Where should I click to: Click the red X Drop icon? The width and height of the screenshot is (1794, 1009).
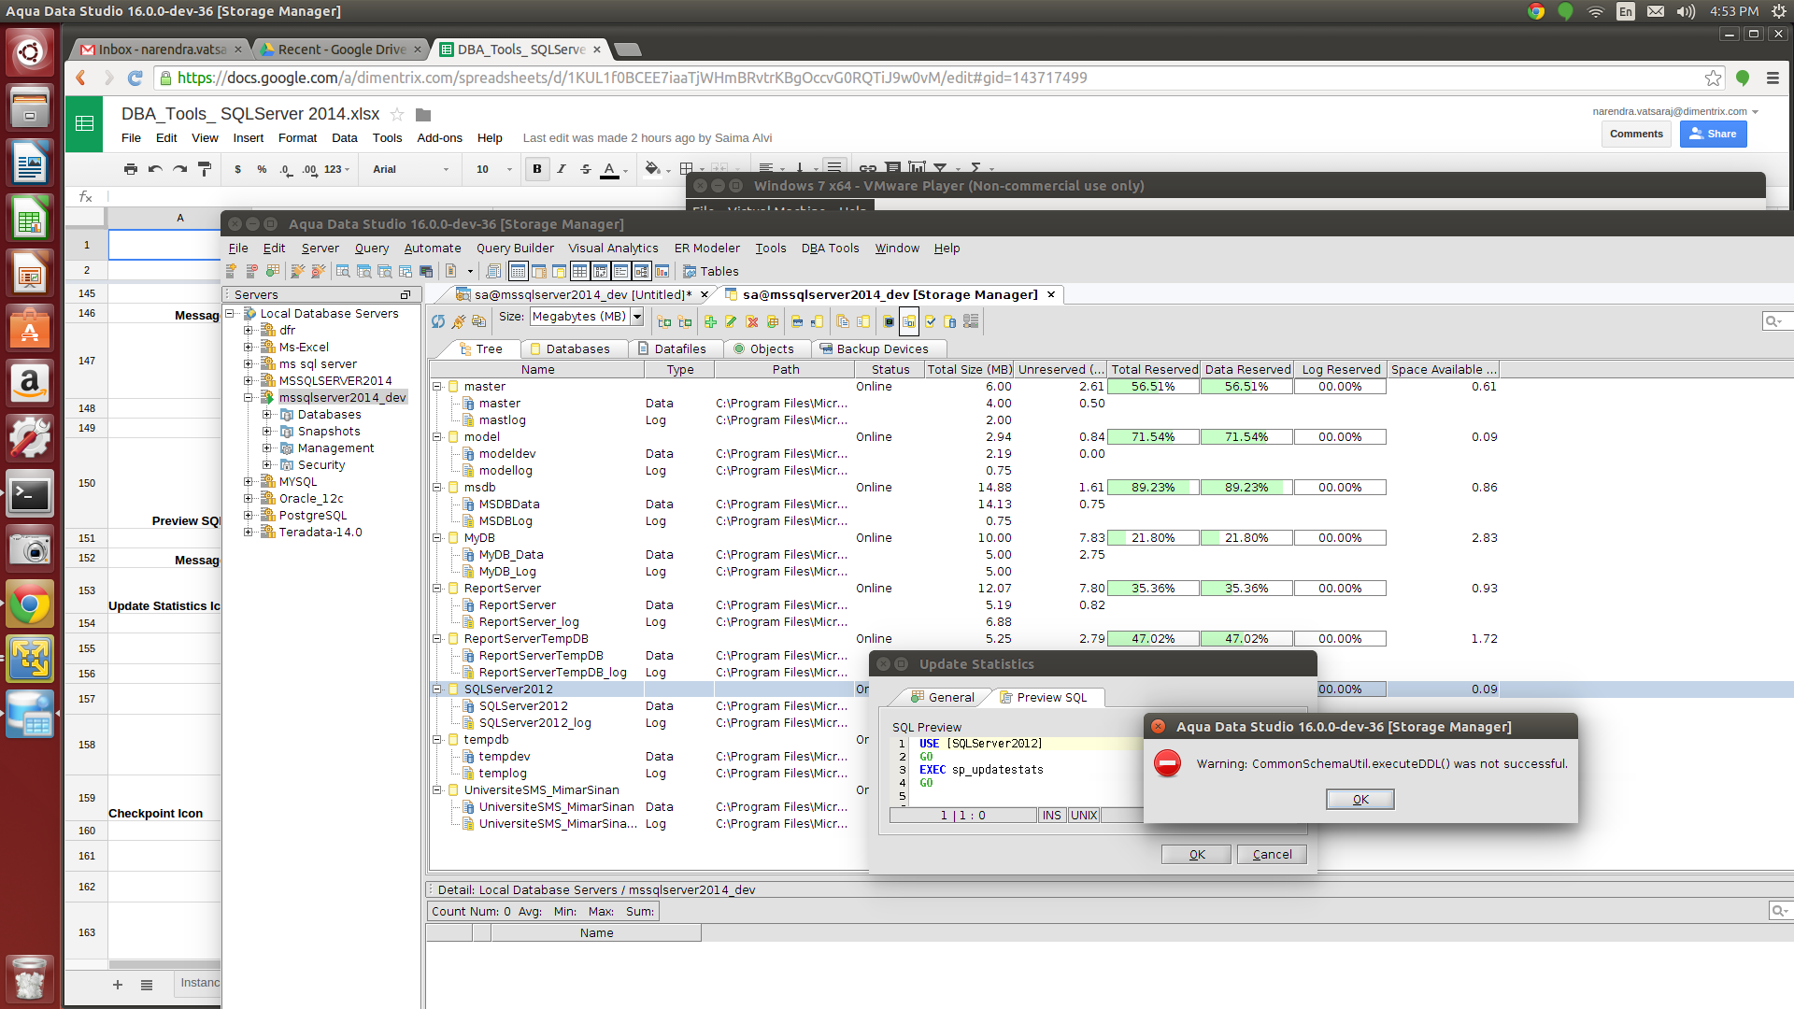[752, 321]
